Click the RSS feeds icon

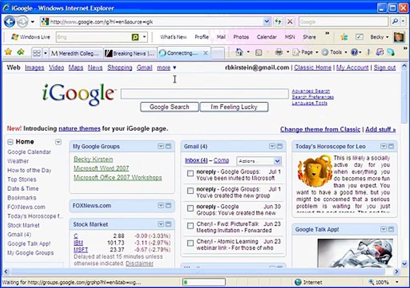pos(259,52)
